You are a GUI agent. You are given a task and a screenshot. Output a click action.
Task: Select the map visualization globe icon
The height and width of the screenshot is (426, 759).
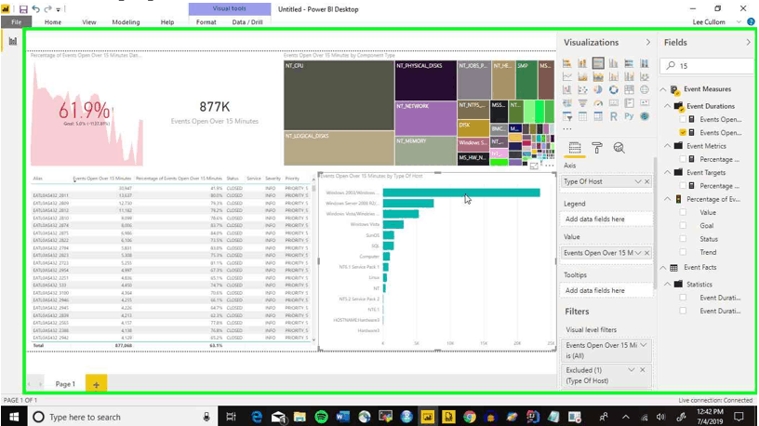[x=645, y=89]
